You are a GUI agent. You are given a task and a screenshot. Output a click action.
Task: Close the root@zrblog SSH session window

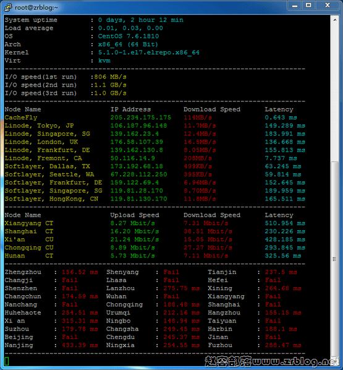(328, 6)
